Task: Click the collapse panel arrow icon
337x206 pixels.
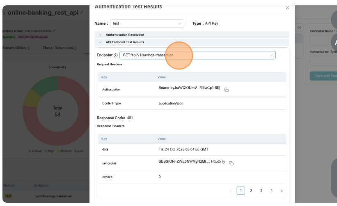Action: (x=299, y=28)
